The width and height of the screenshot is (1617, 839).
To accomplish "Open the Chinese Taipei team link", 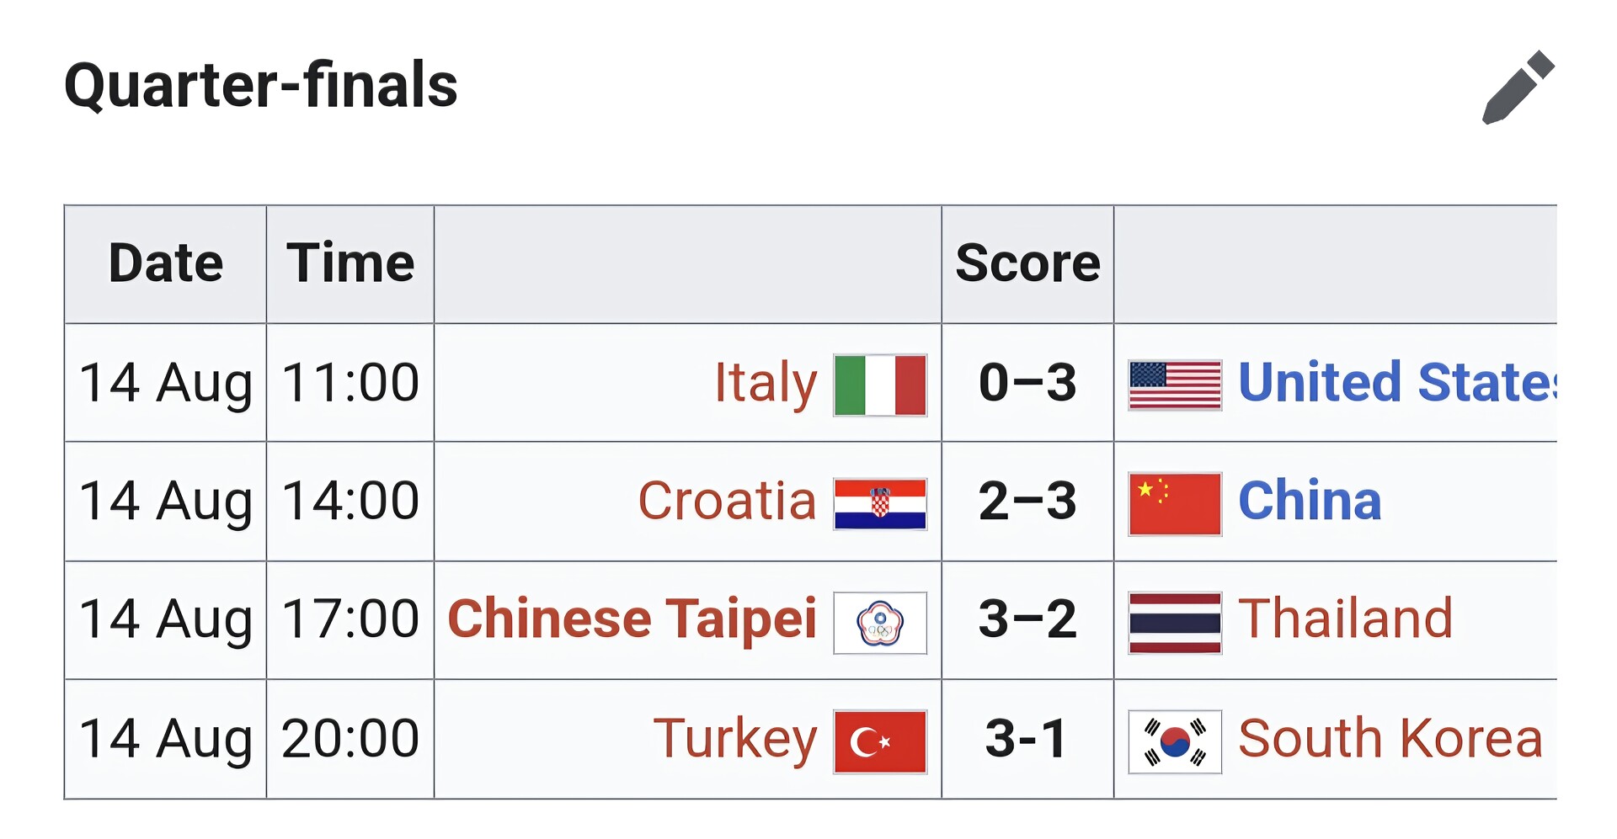I will tap(632, 619).
